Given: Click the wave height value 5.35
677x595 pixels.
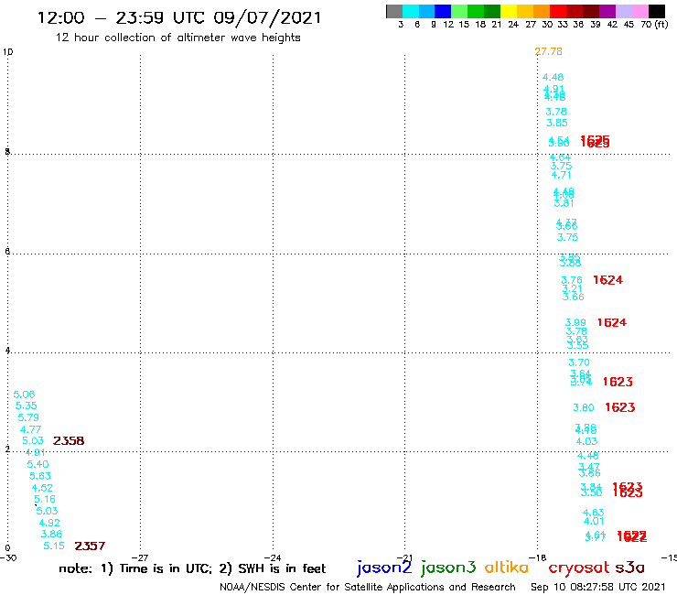Looking at the screenshot, I should tap(27, 406).
